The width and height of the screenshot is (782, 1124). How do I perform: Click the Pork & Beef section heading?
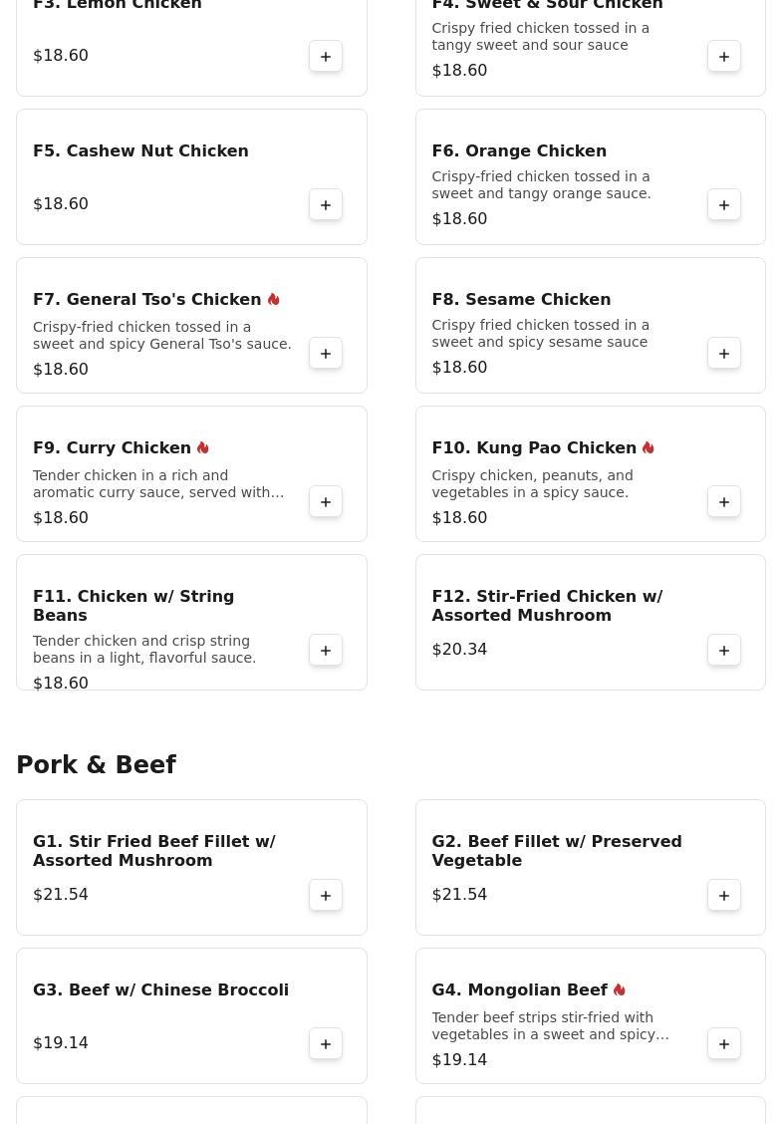point(96,765)
